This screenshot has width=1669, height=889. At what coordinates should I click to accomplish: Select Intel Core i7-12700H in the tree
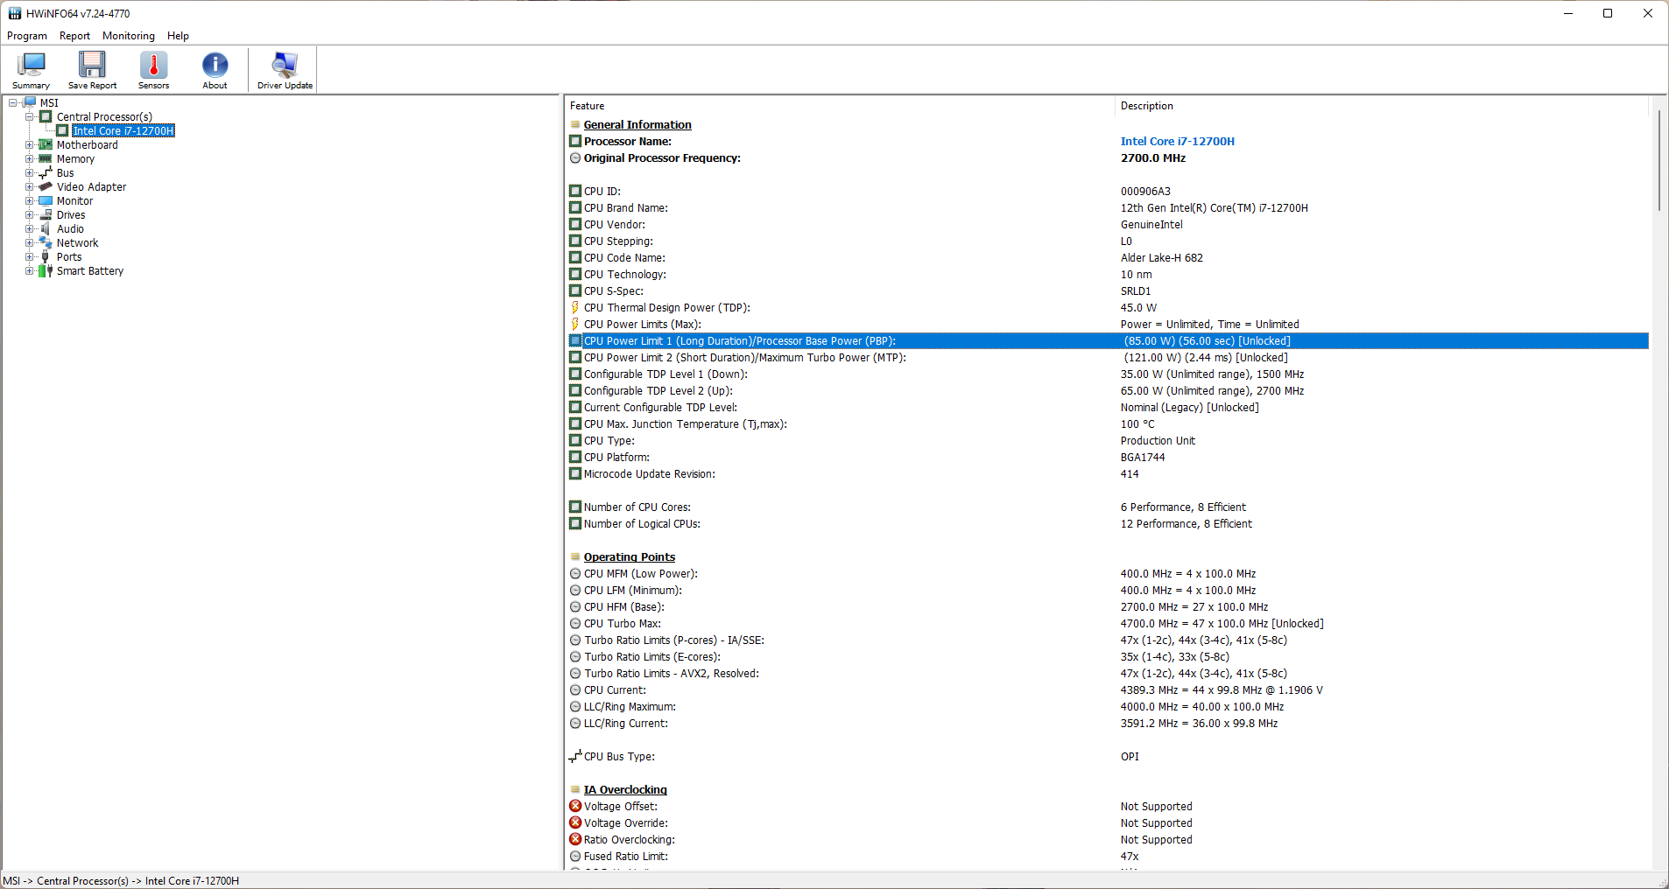coord(123,131)
